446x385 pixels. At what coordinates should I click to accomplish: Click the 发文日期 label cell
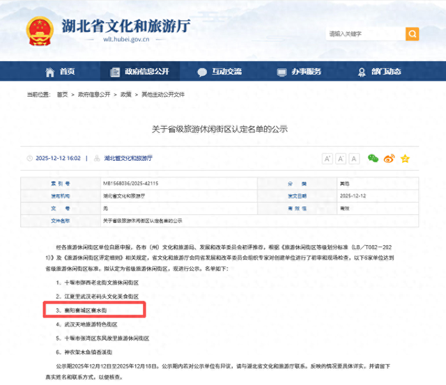[x=298, y=196]
